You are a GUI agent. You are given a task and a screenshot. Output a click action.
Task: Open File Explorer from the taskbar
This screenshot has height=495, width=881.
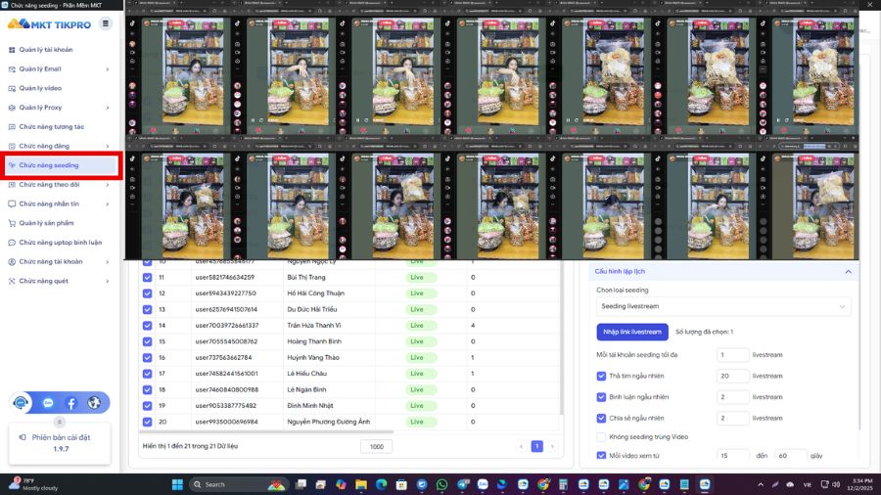coord(360,484)
